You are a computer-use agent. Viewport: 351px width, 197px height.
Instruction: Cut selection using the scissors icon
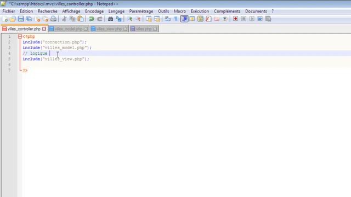[64, 19]
